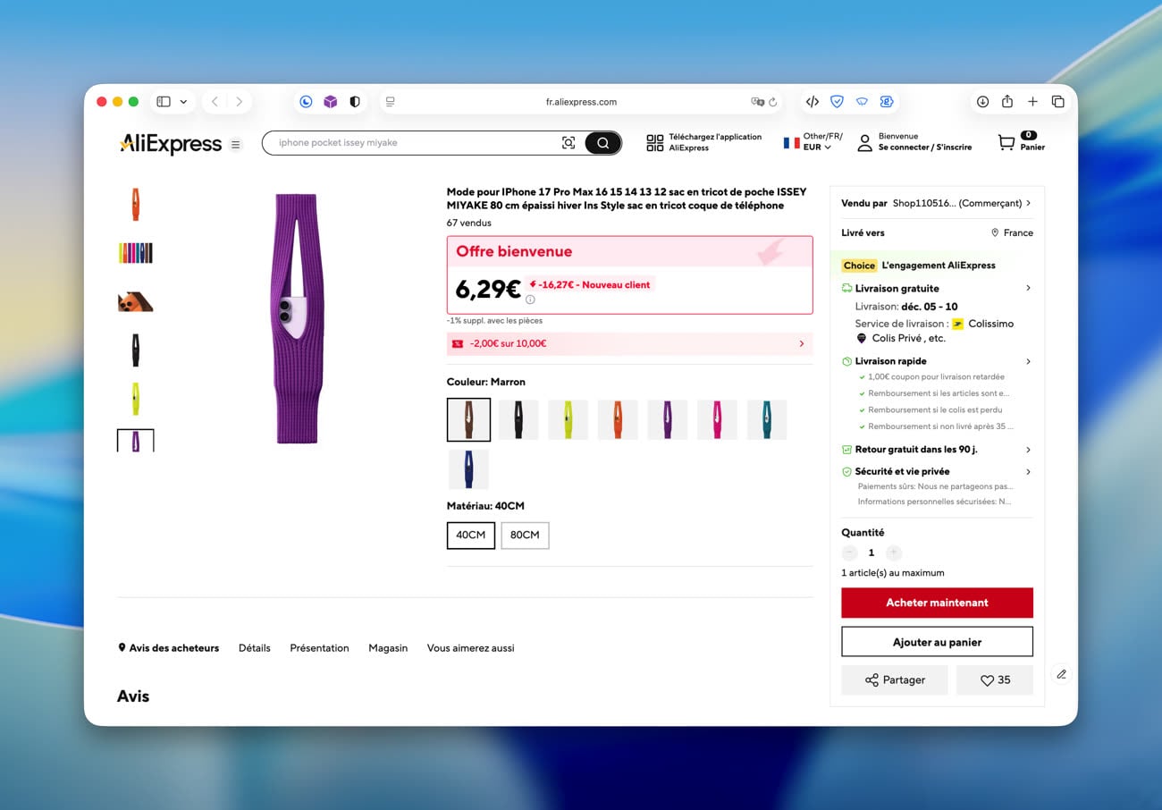Click Ajouter au panier button
This screenshot has width=1162, height=810.
point(937,642)
